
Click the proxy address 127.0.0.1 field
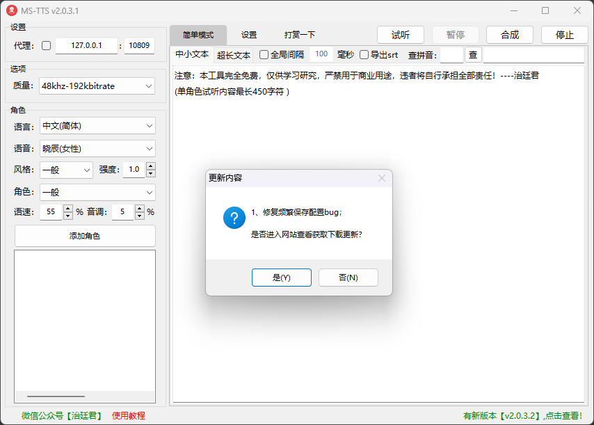(86, 46)
